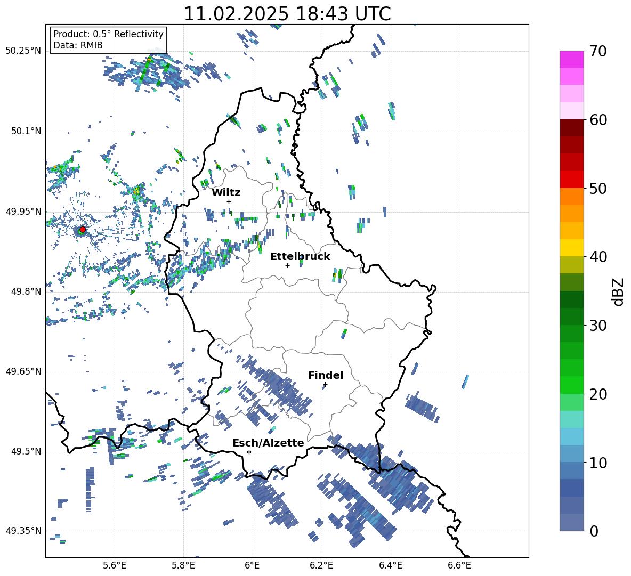Click the Findel station cross marker
This screenshot has width=631, height=576.
coord(325,385)
